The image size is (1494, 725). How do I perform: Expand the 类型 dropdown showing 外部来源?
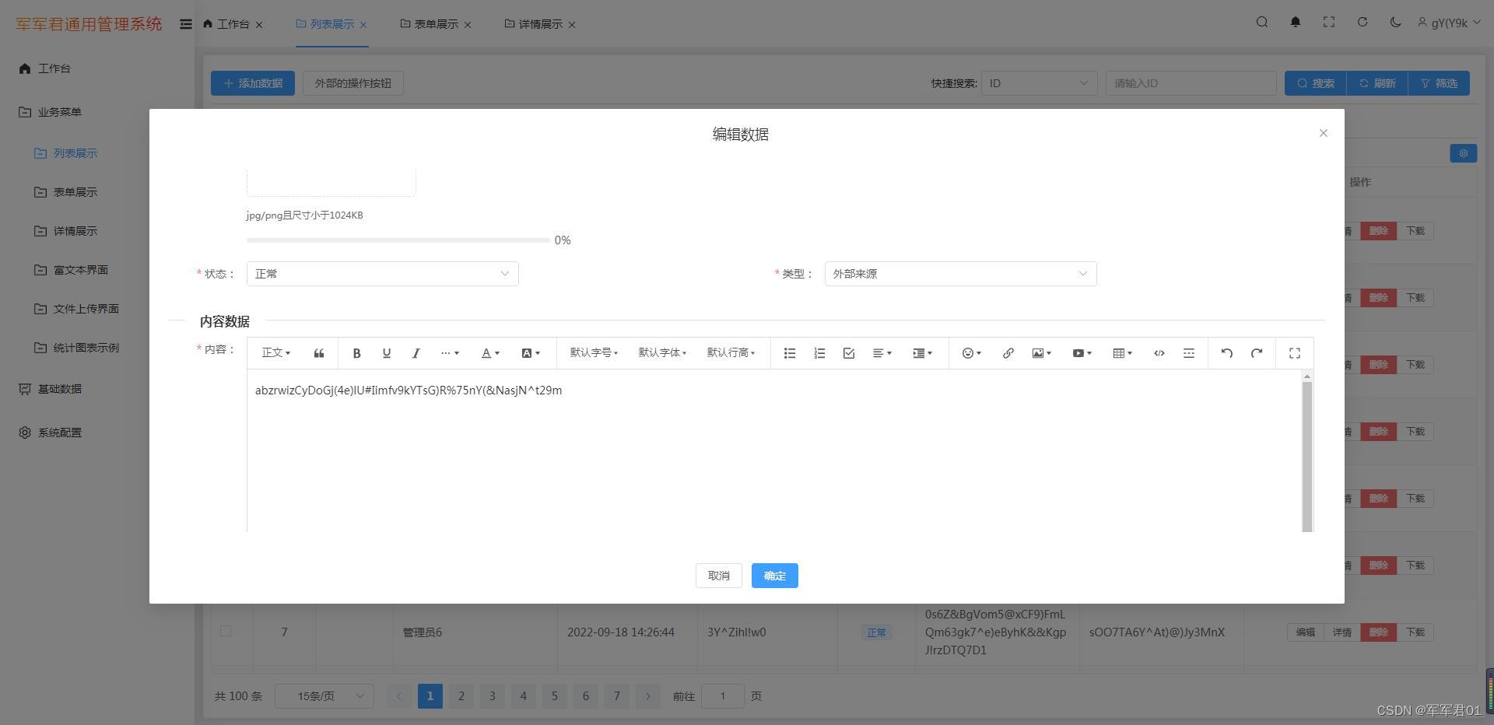(960, 274)
